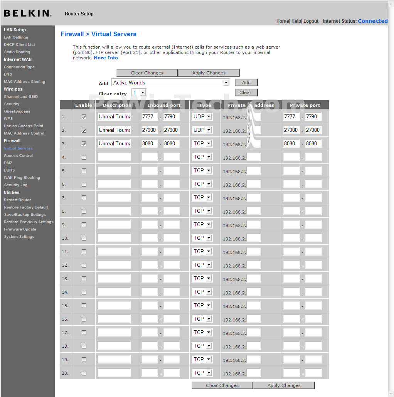Open the Type dropdown in row 19
This screenshot has width=394, height=397.
coord(202,359)
